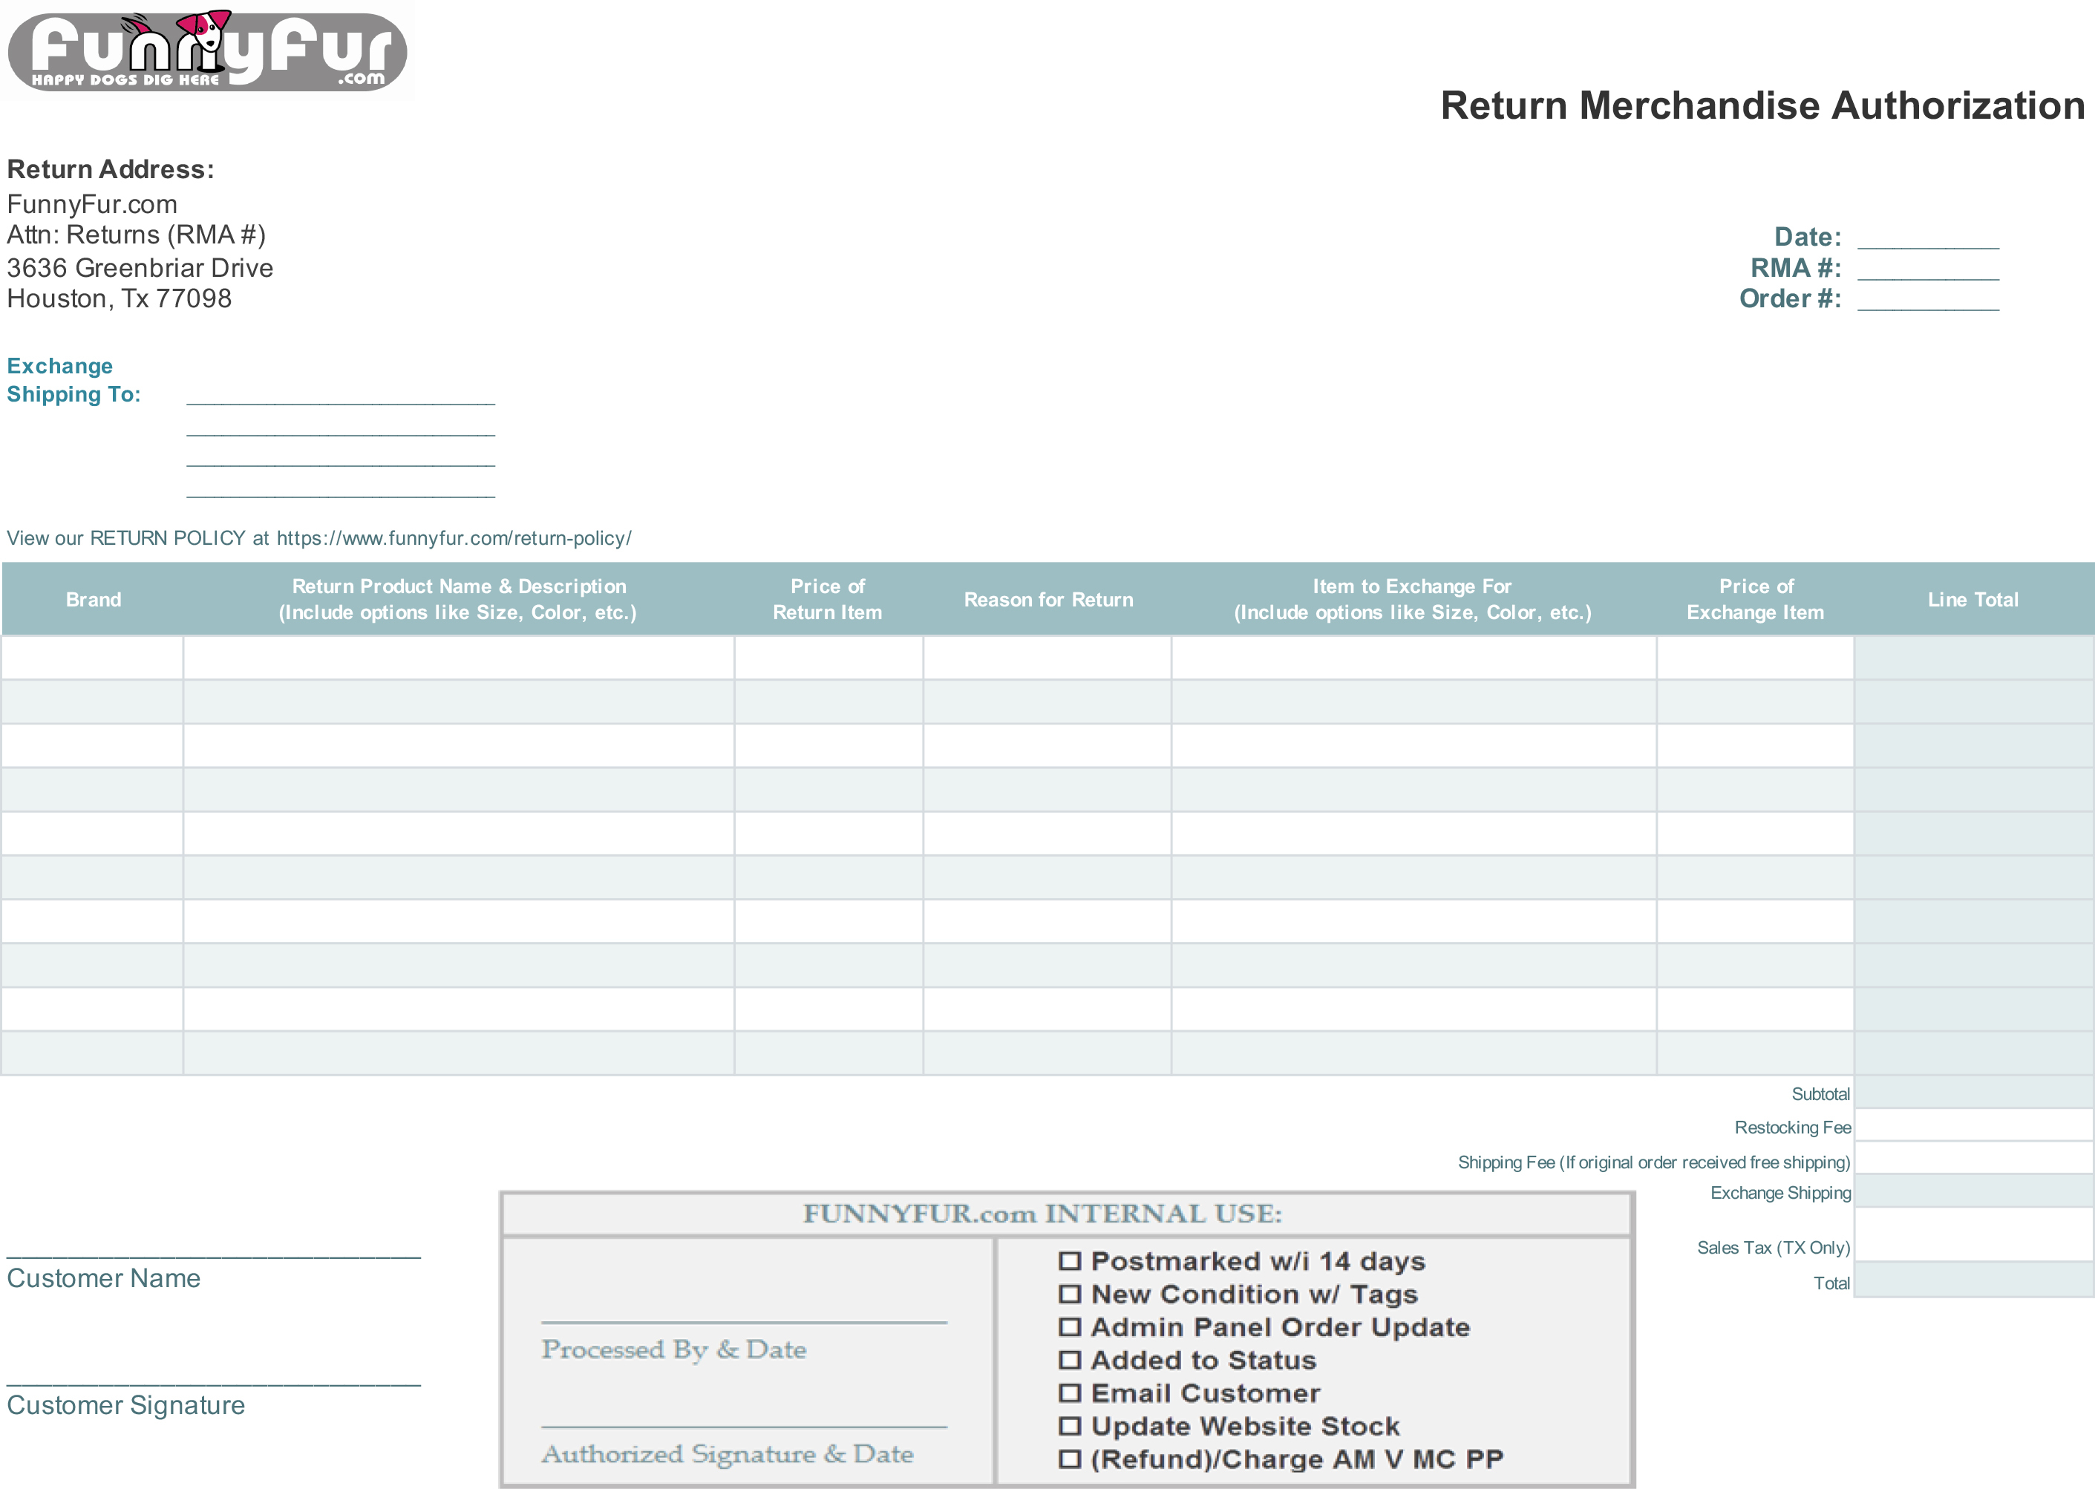This screenshot has height=1489, width=2095.
Task: Tick the (Refund)/Charge checkbox
Action: tap(1069, 1459)
